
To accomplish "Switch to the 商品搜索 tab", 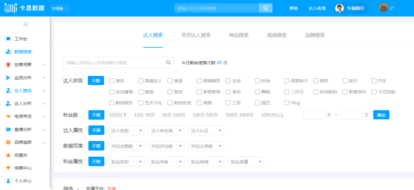I will [x=239, y=35].
